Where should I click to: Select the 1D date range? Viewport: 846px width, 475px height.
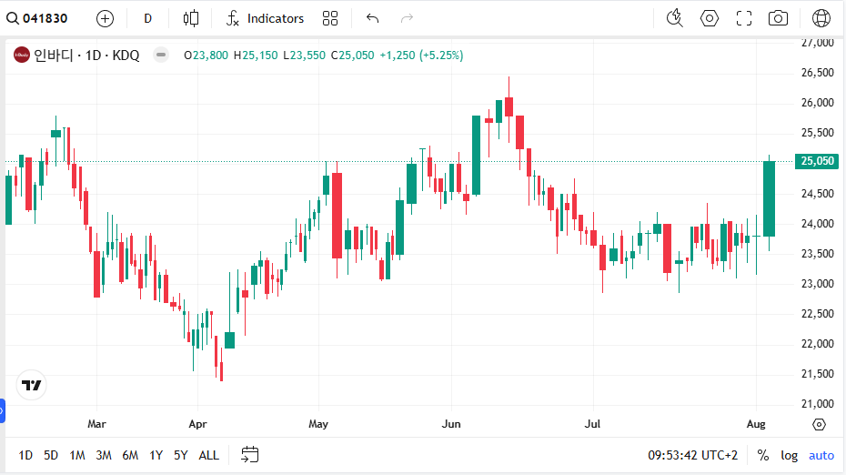[25, 456]
